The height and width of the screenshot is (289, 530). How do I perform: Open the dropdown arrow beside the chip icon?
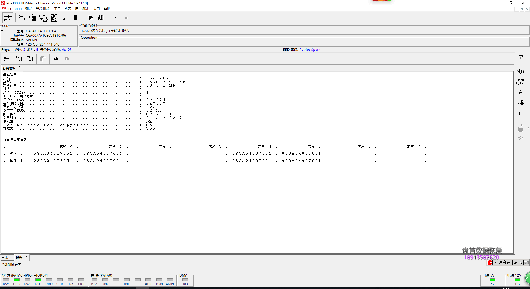coord(528,127)
